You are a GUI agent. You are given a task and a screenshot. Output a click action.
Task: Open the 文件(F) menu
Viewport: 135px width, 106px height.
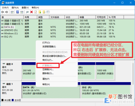coord(5,8)
